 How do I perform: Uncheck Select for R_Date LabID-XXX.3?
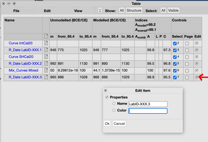[175, 78]
